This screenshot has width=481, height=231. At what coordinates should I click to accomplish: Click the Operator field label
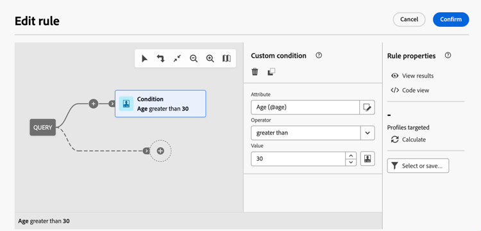(x=261, y=120)
